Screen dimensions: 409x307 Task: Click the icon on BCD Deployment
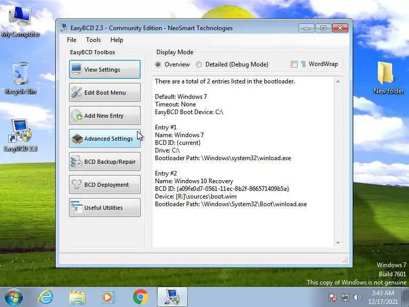76,185
